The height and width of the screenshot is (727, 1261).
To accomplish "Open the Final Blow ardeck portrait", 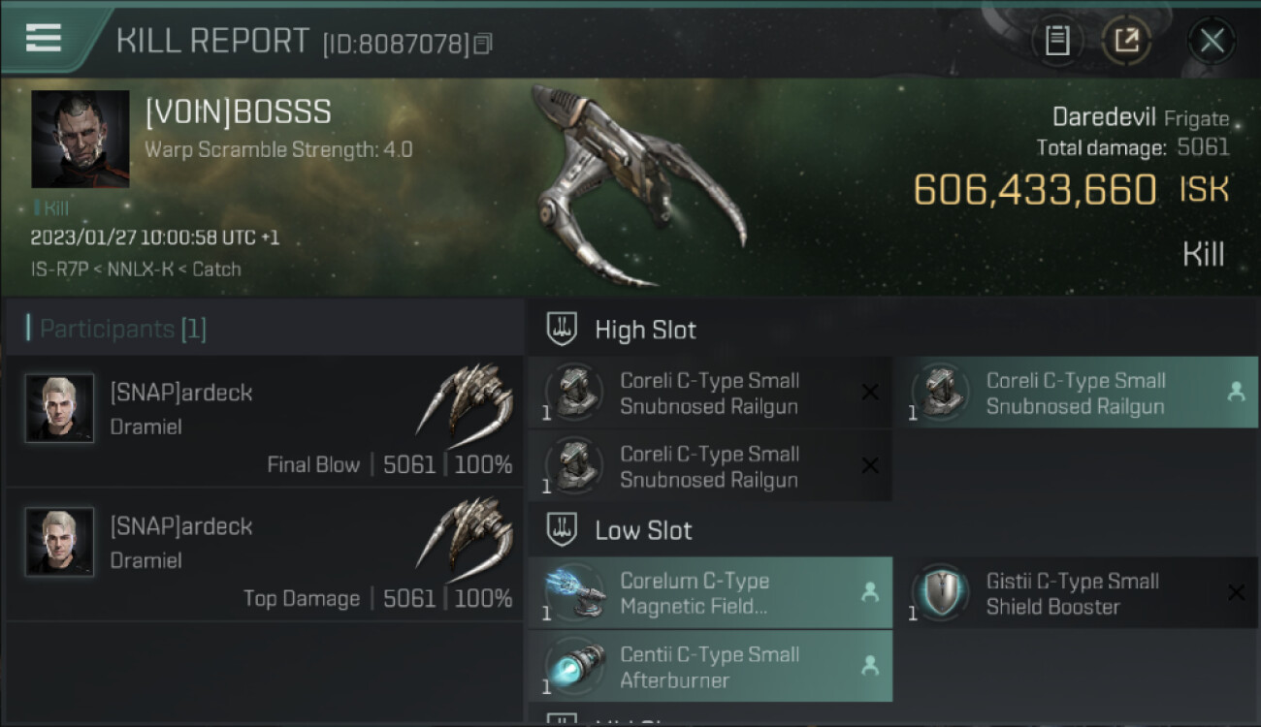I will click(60, 409).
